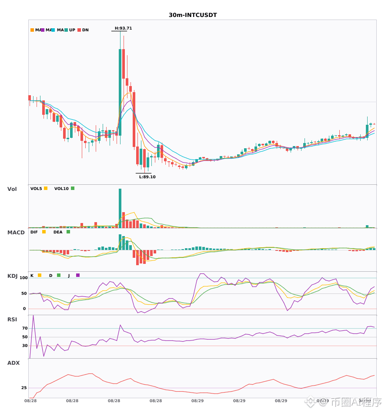
Task: Click the KDJ 100 axis label
Action: coord(23,278)
